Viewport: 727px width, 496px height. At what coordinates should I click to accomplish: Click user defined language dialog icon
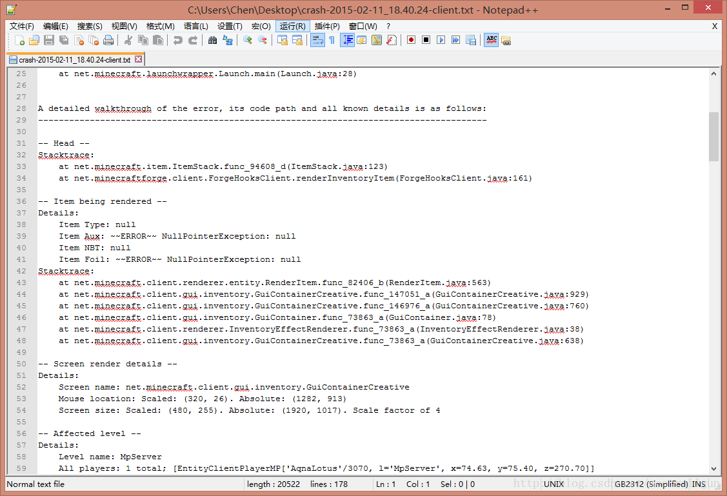tap(362, 41)
